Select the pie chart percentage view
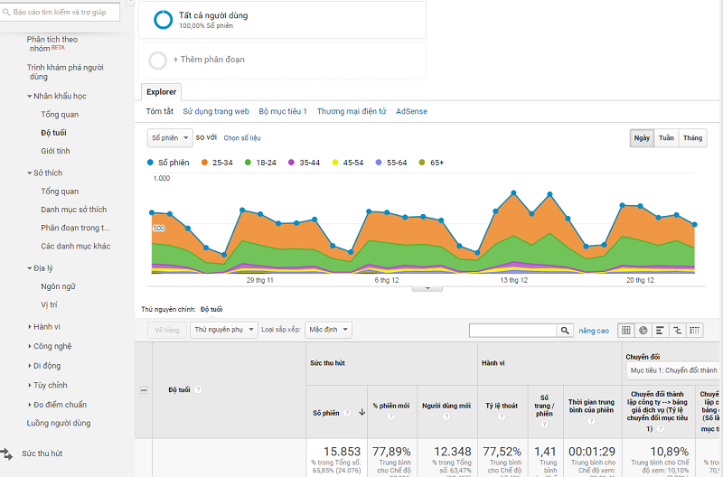The image size is (723, 477). 643,331
